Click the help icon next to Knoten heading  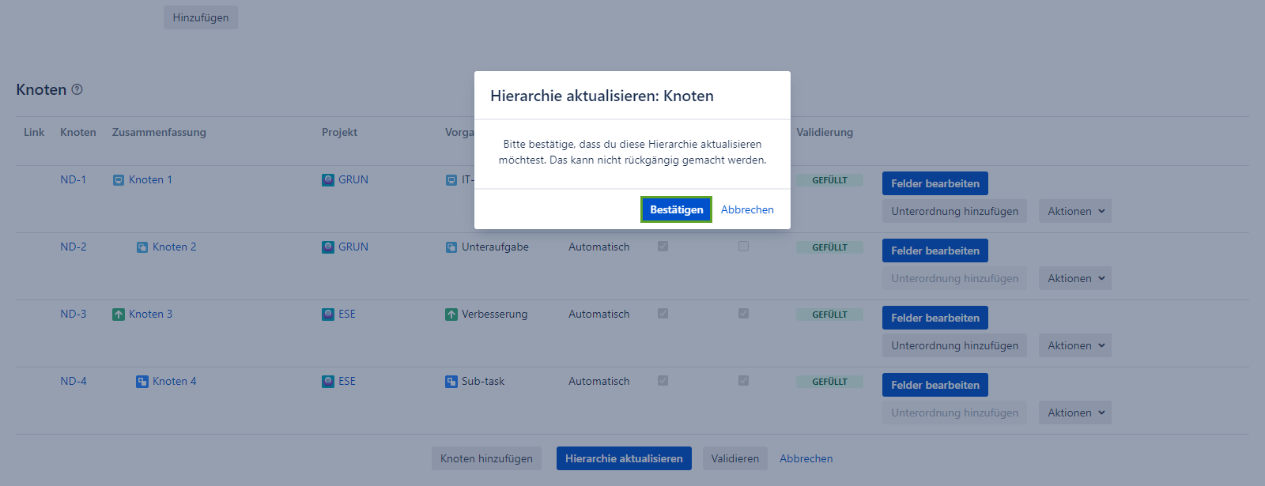coord(77,90)
